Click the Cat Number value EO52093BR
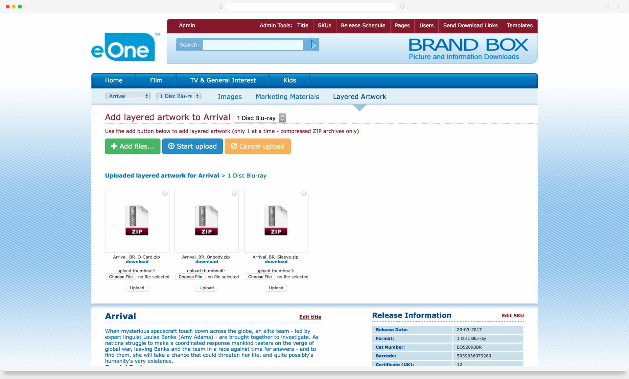Image resolution: width=629 pixels, height=379 pixels. 469,347
